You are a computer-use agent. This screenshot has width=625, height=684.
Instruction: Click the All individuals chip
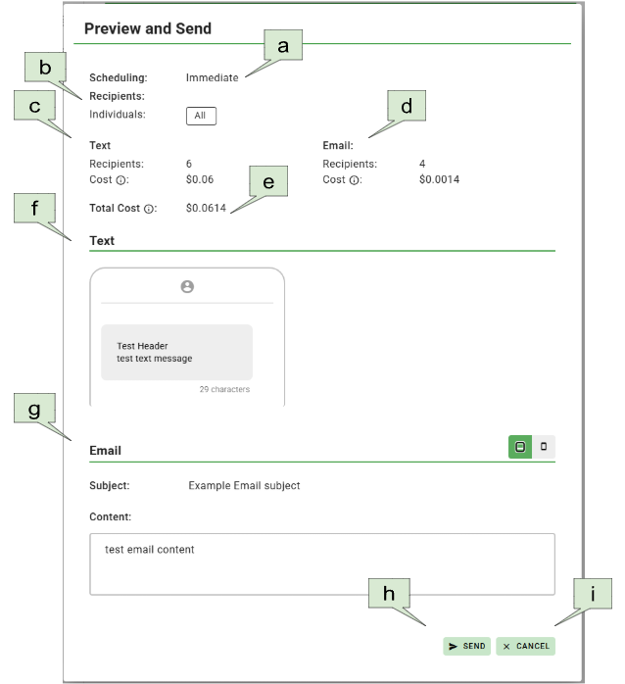[201, 116]
